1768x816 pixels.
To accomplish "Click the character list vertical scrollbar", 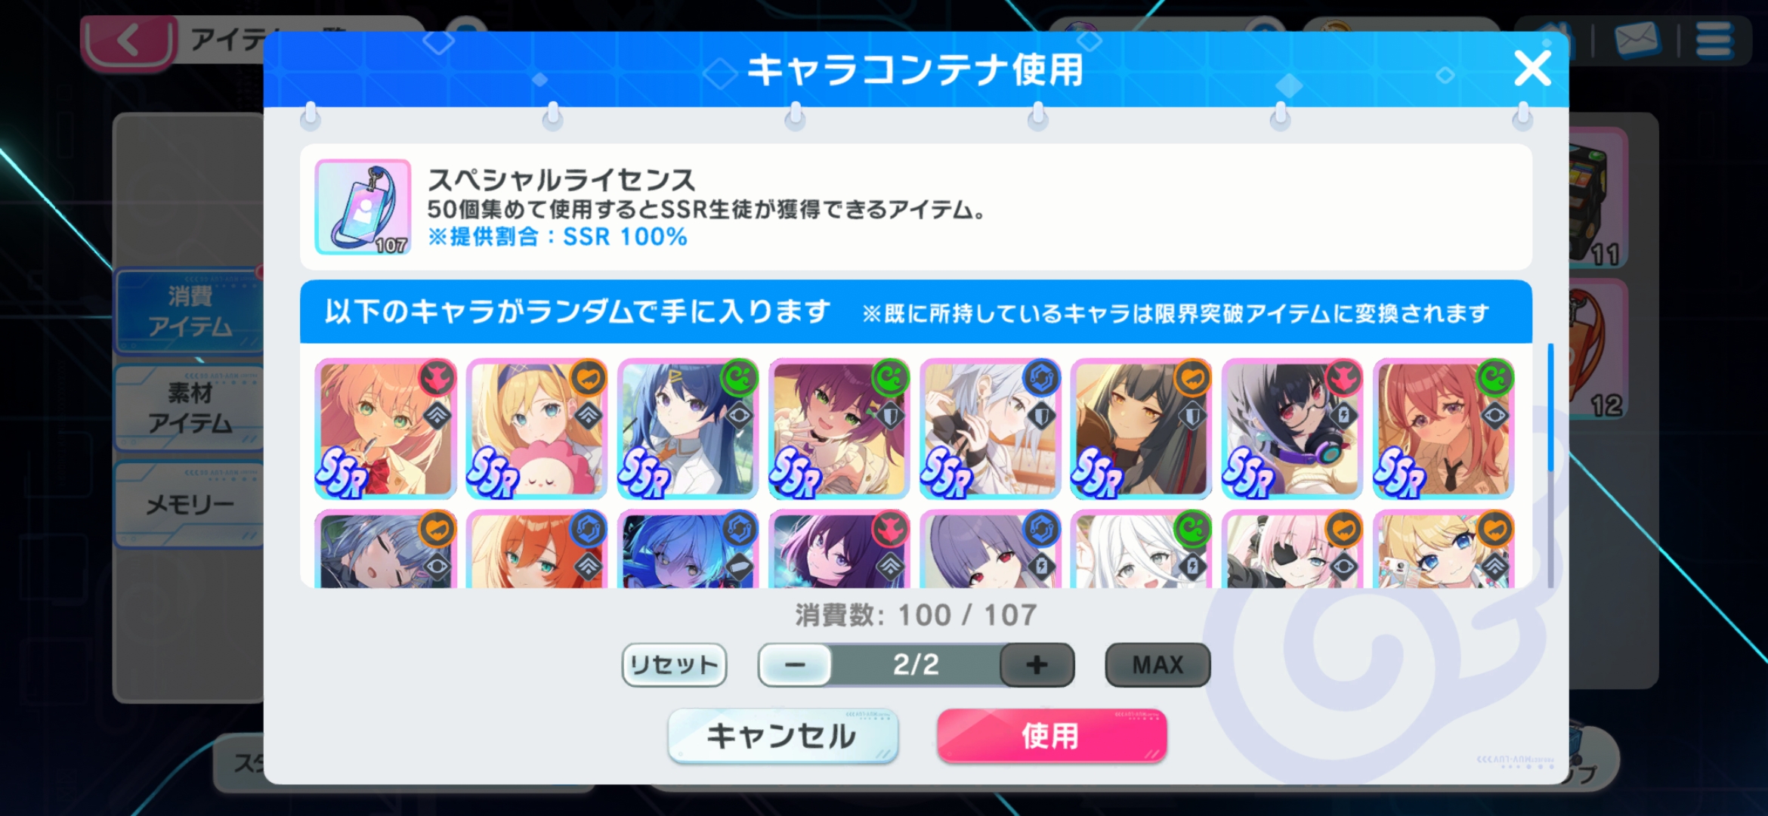I will coord(1550,465).
